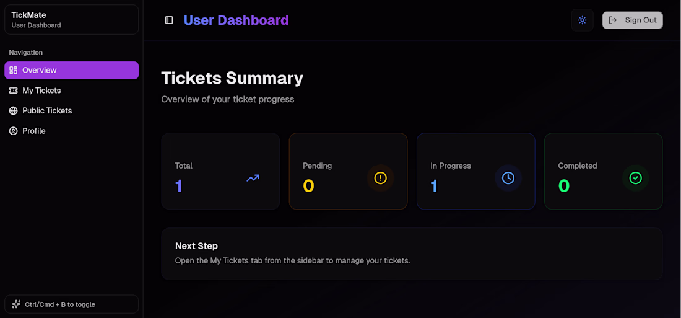Open My Tickets in the sidebar
Screen dimensions: 681x318
tap(72, 91)
